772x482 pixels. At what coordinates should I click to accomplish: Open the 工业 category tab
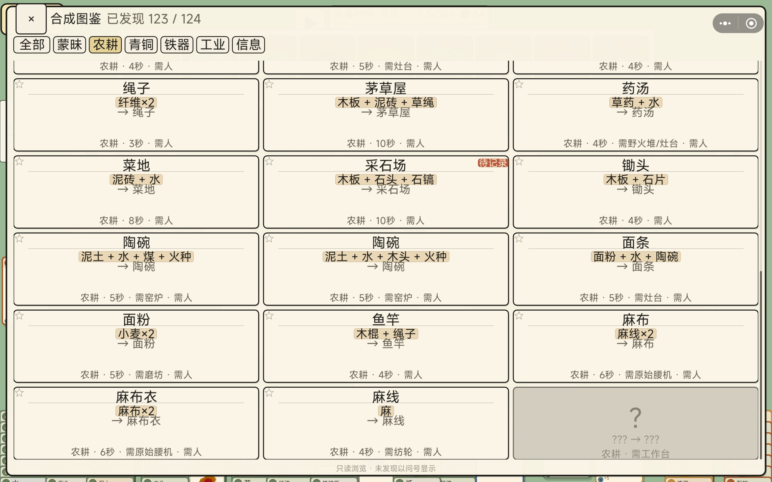tap(213, 44)
